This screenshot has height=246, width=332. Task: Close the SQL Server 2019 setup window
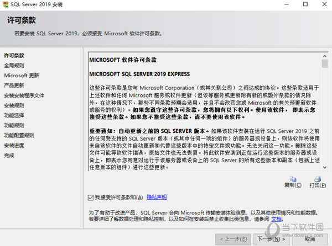pos(324,4)
